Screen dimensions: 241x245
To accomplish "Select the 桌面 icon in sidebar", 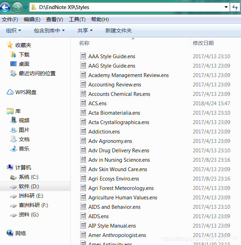I will 13,64.
